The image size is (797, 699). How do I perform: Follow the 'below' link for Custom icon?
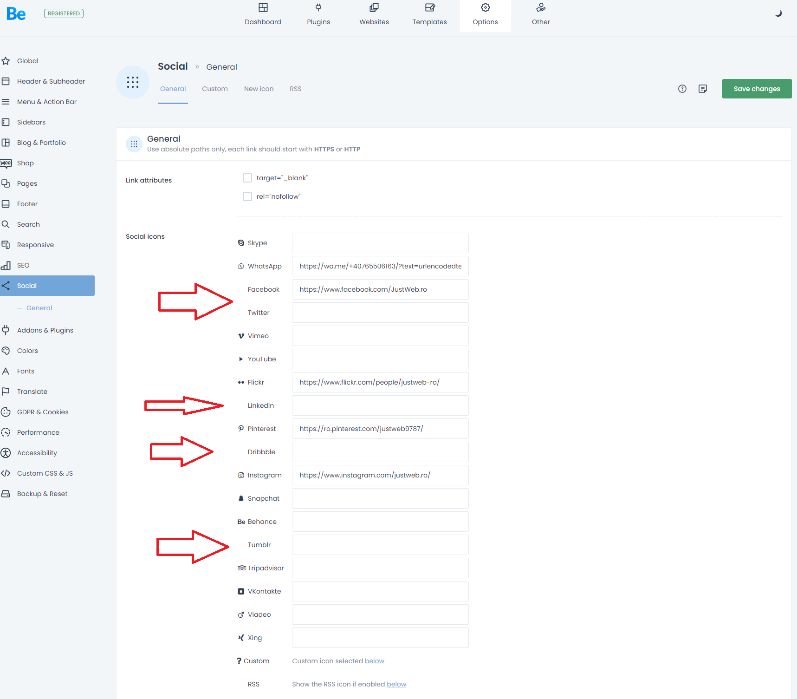tap(375, 661)
